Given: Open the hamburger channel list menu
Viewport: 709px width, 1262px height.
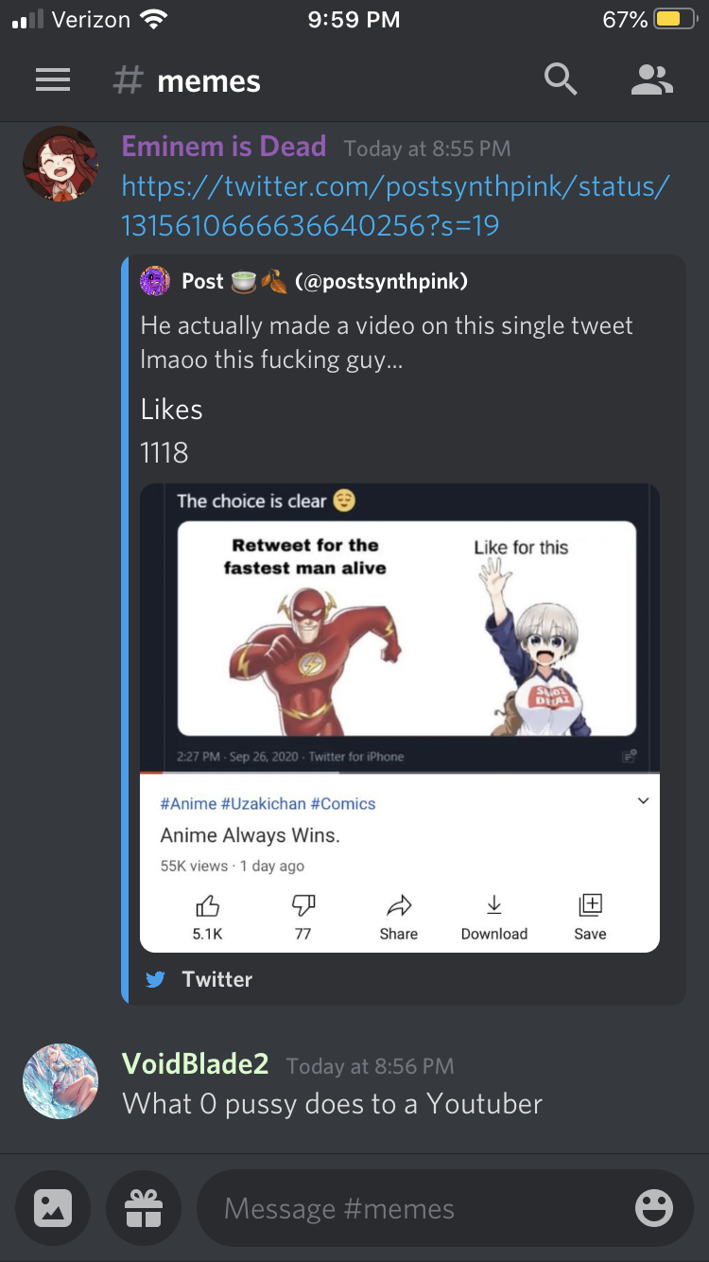Looking at the screenshot, I should pyautogui.click(x=53, y=81).
